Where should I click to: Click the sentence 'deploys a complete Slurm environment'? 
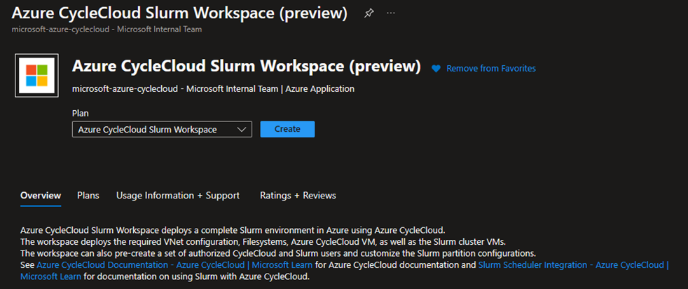tap(233, 229)
